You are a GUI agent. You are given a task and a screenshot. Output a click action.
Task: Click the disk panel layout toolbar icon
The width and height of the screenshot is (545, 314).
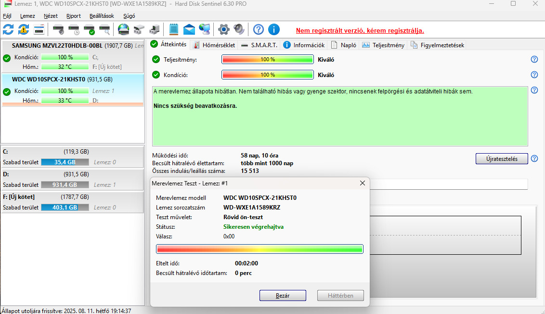point(39,29)
